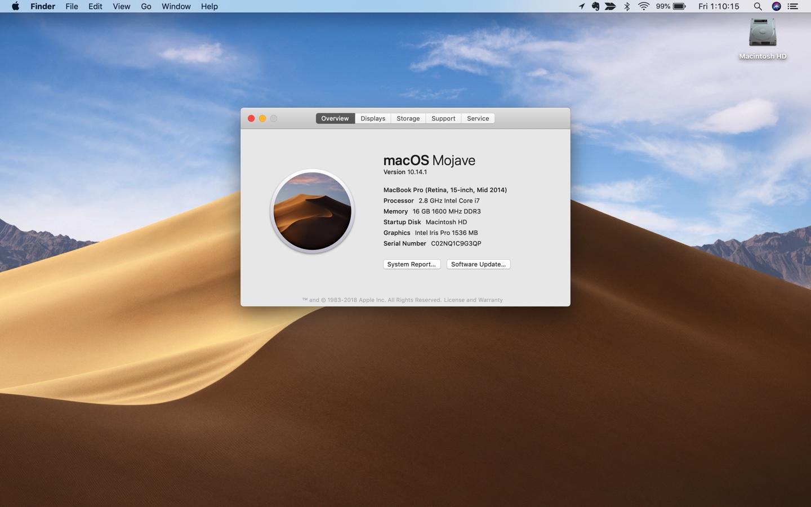Click the serial number C02NQ1C9G3QP
This screenshot has width=811, height=507.
click(x=456, y=243)
